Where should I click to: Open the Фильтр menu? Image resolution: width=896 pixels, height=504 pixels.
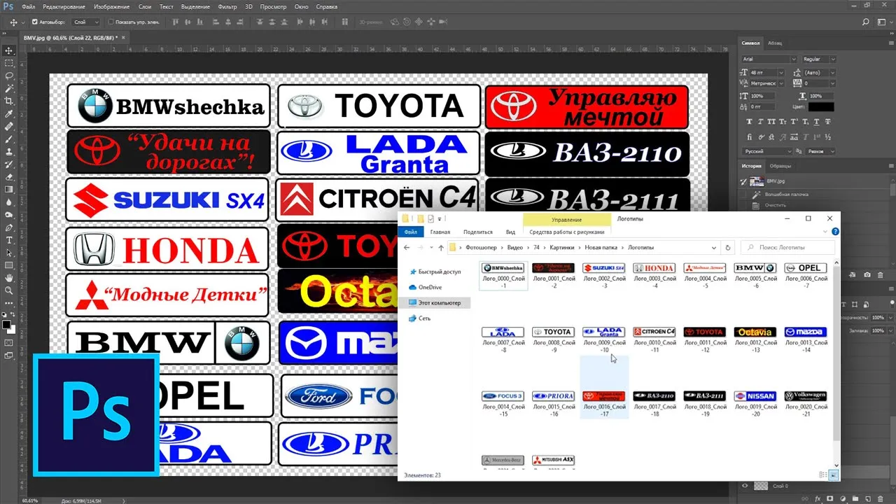click(227, 6)
